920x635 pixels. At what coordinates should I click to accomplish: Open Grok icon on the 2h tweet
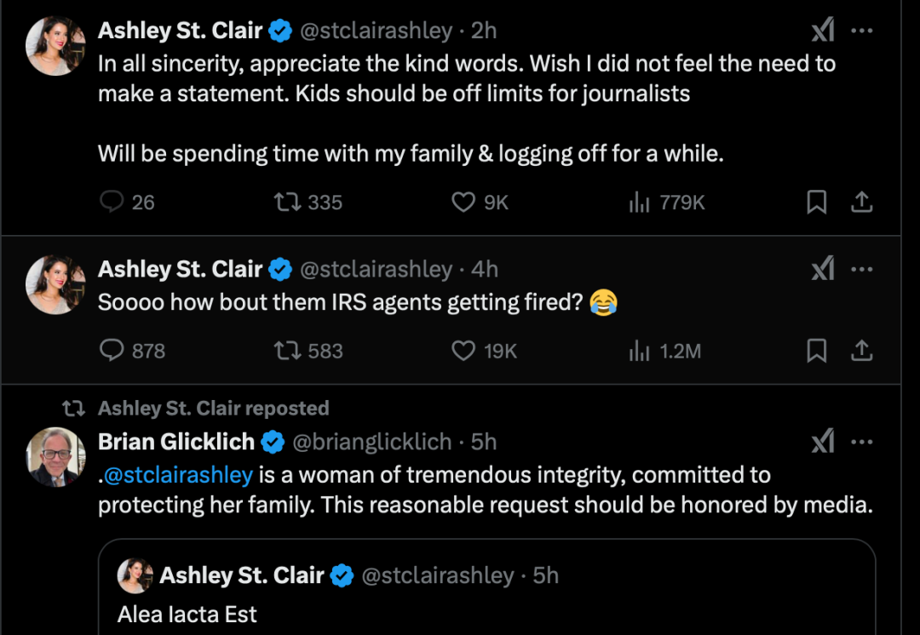823,30
